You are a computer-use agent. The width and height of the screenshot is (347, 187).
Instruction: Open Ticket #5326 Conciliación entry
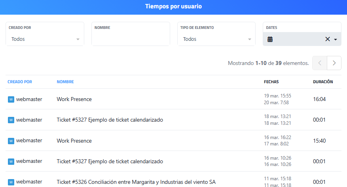click(136, 182)
